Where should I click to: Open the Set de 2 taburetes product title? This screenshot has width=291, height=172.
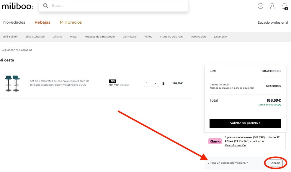[x=60, y=83]
